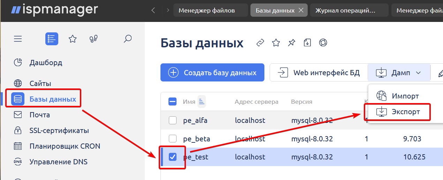443x180 pixels.
Task: Click the hamburger menu icon in sidebar
Action: coord(18,39)
